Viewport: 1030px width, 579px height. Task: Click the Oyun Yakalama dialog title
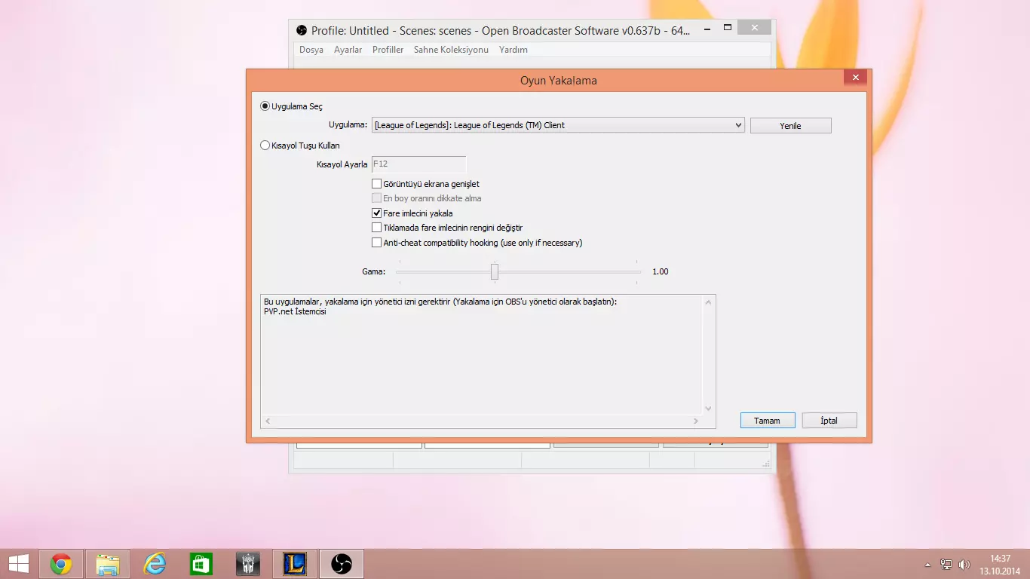tap(559, 81)
